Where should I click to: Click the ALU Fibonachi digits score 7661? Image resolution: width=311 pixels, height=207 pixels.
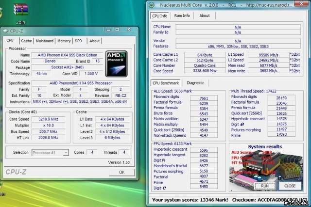pyautogui.click(x=204, y=98)
